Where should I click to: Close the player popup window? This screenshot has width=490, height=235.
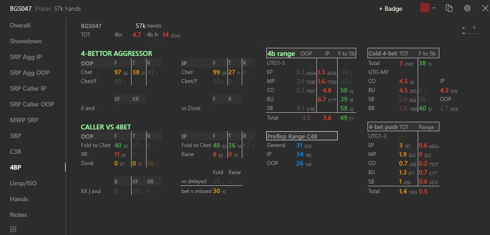pos(485,9)
